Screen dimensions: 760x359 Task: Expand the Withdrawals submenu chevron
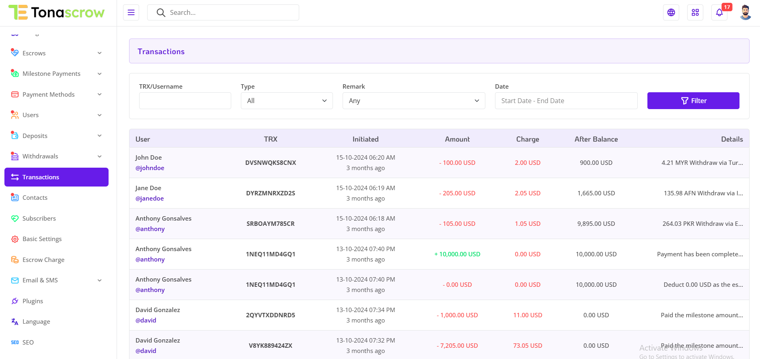99,156
